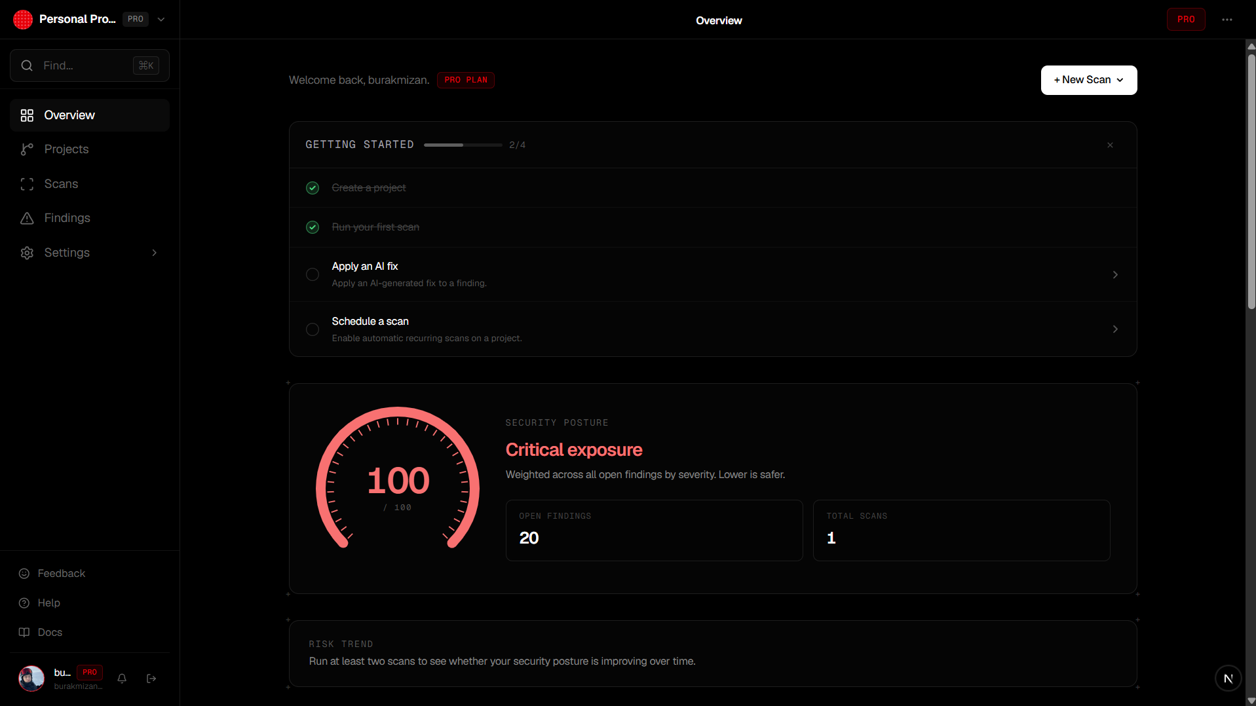This screenshot has height=706, width=1256.
Task: Open Projects in the sidebar
Action: click(x=90, y=149)
